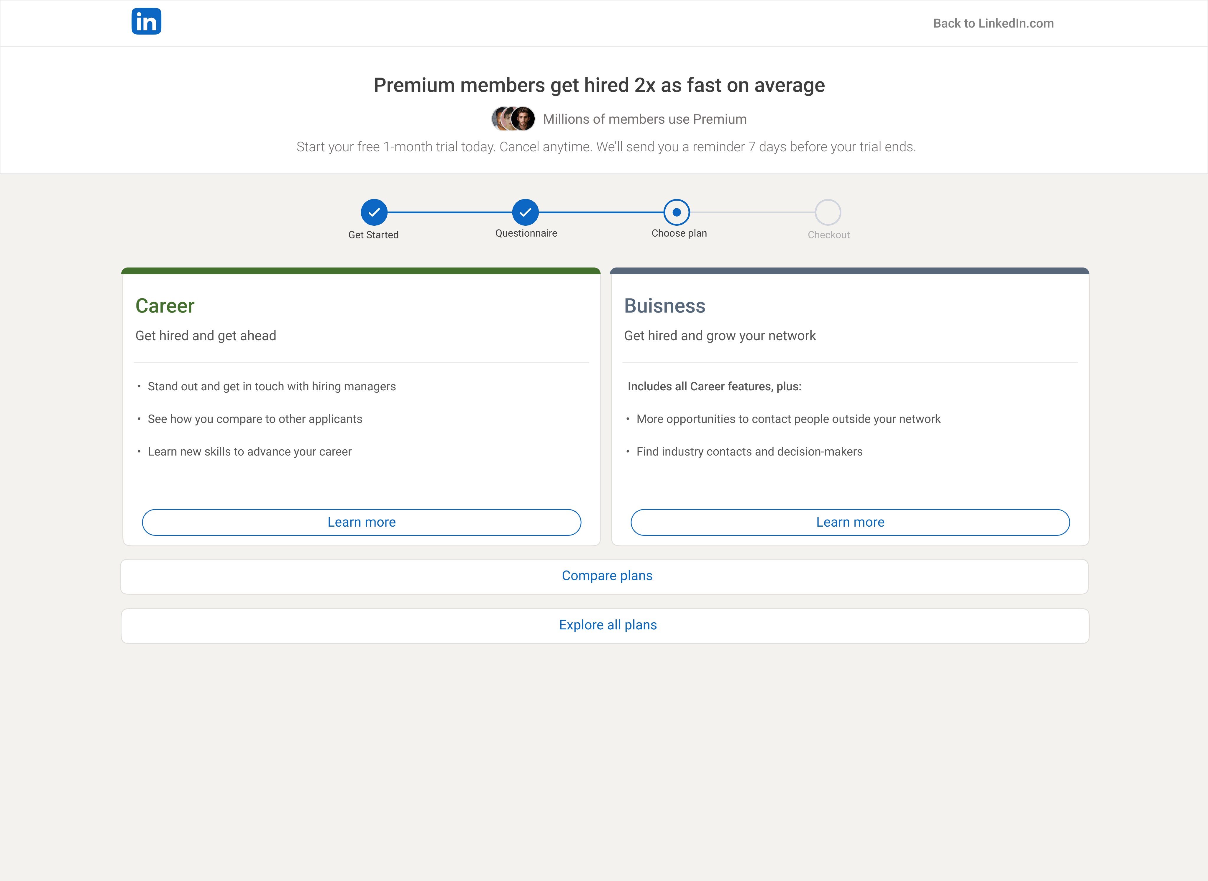
Task: Click the LinkedIn logo icon
Action: tap(146, 21)
